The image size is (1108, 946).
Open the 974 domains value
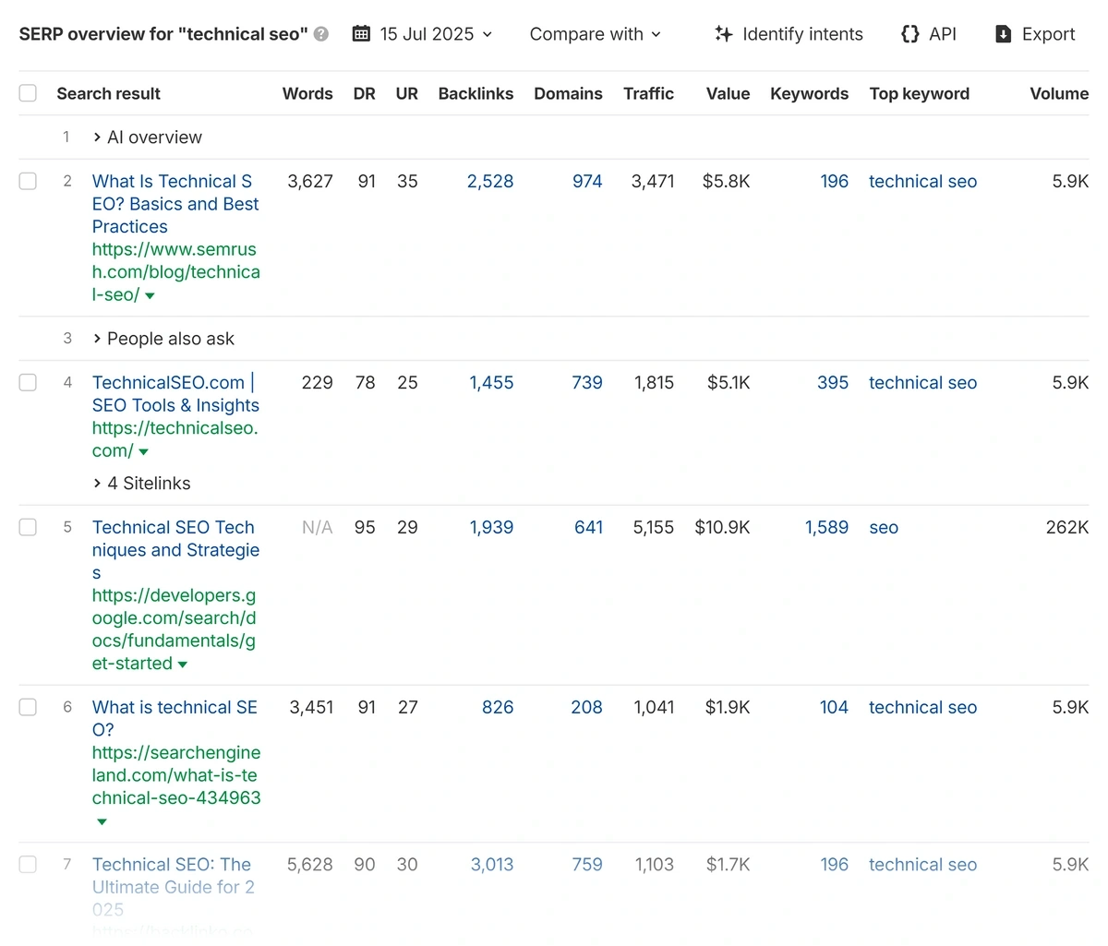[587, 182]
